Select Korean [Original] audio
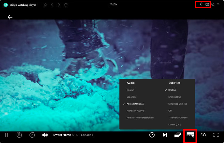Image resolution: width=224 pixels, height=143 pixels. [x=135, y=104]
